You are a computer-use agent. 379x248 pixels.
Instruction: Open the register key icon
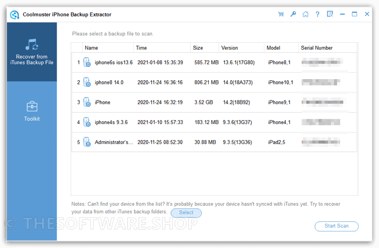pyautogui.click(x=293, y=14)
